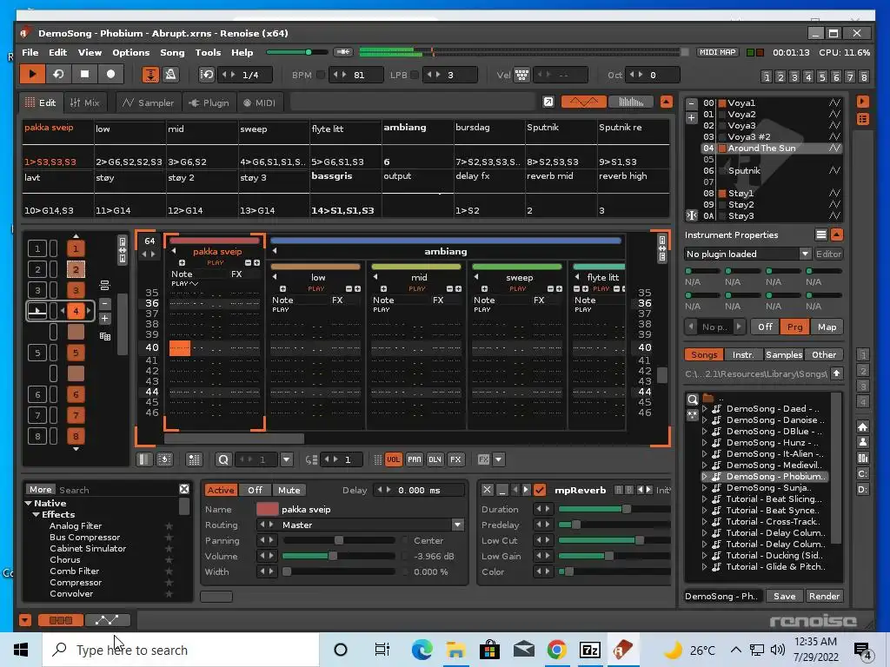Select instrument 06 Sputnik
This screenshot has width=890, height=667.
[x=772, y=171]
